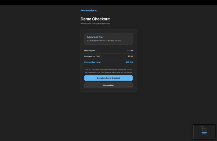217x141 pixels.
Task: Click the $0.96 tax amount
Action: [x=130, y=56]
